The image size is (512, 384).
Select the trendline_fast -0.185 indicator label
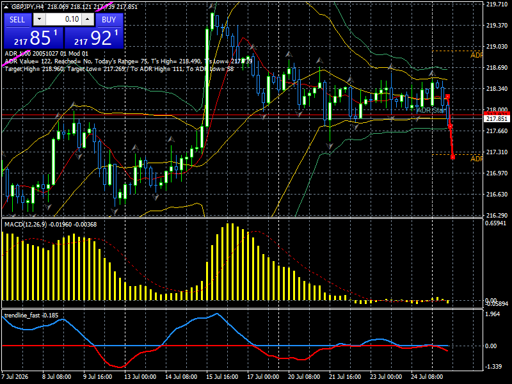(31, 316)
